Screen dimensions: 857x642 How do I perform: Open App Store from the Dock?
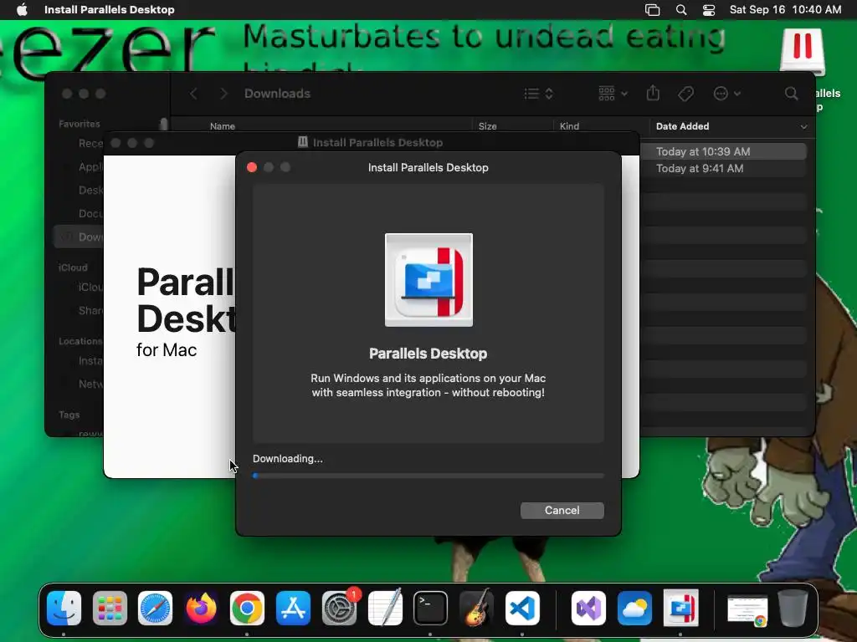click(293, 609)
